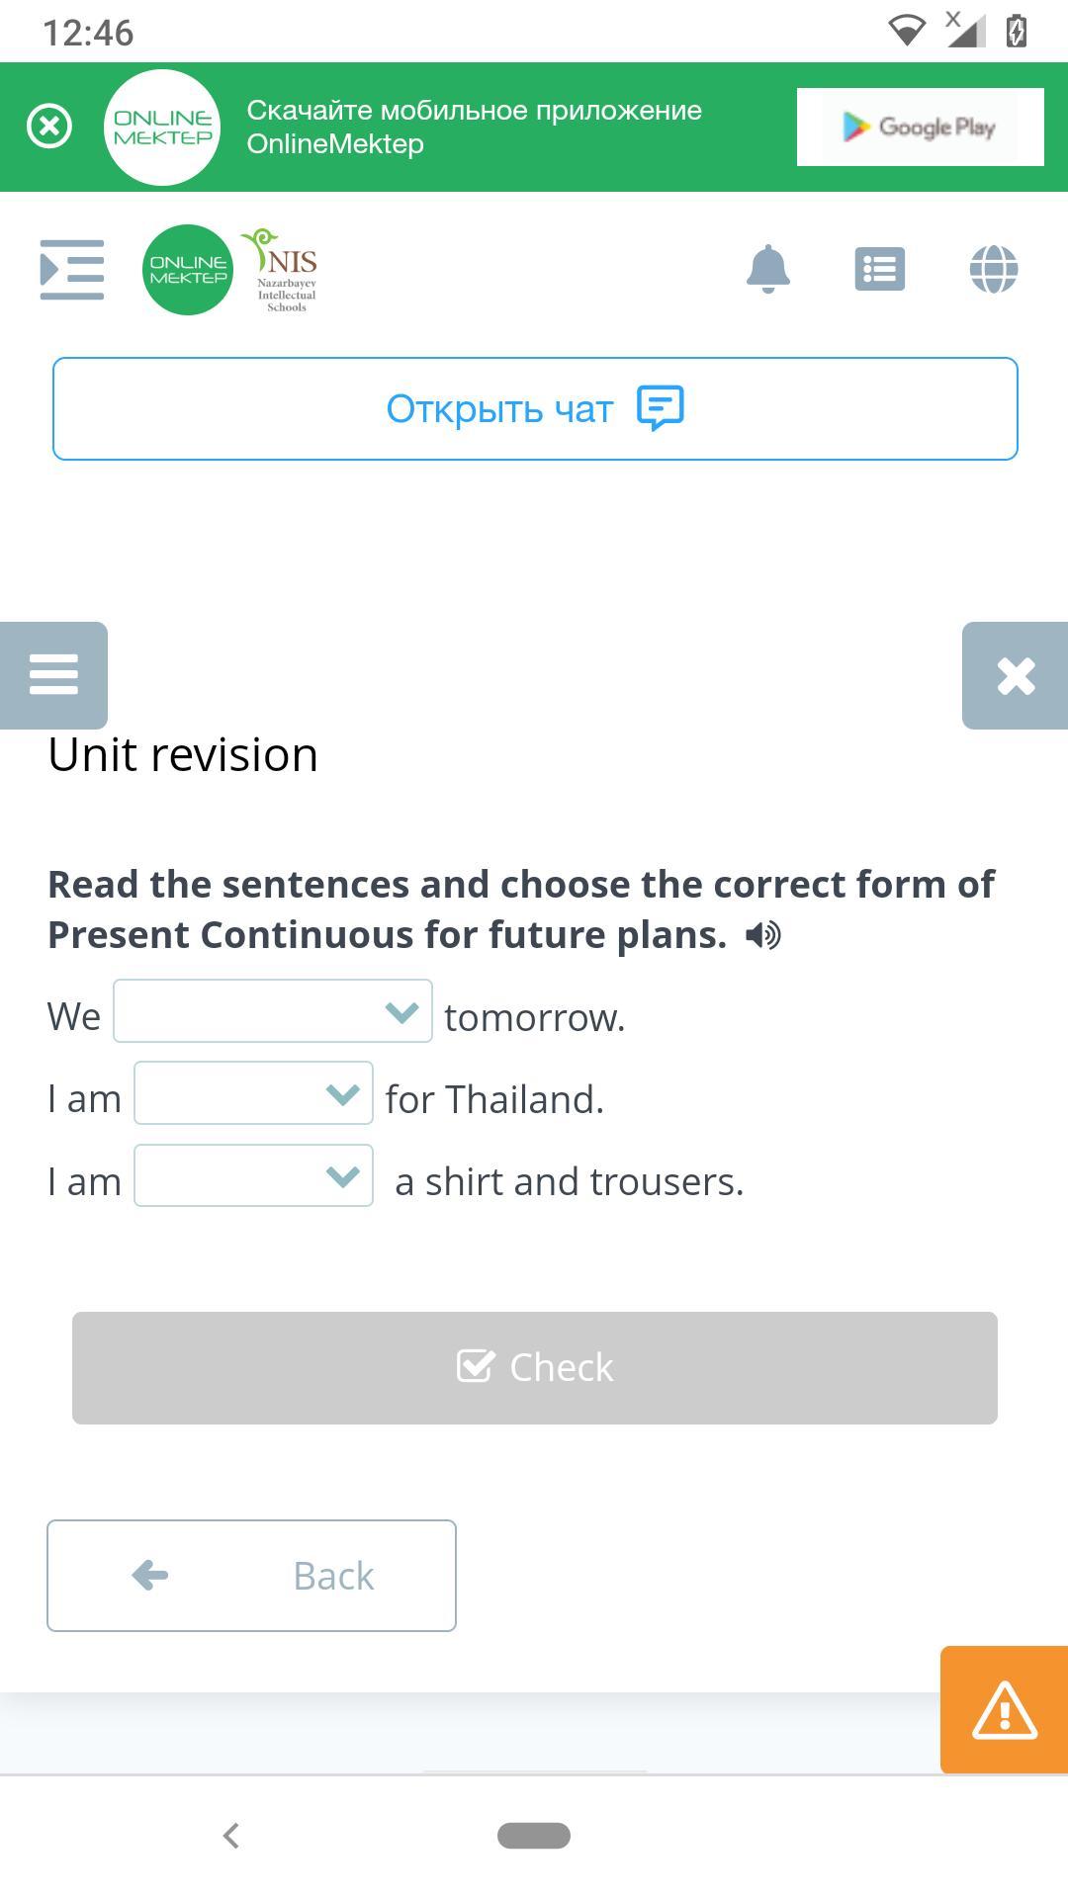Click the Online Mektep logo in header

(188, 270)
